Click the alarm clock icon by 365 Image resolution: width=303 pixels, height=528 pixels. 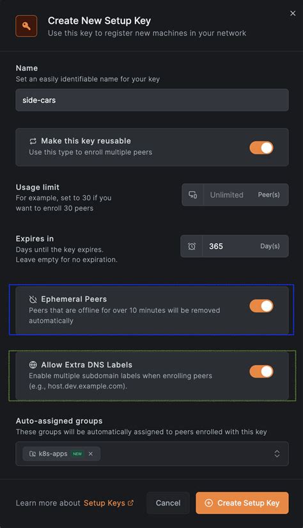[192, 246]
